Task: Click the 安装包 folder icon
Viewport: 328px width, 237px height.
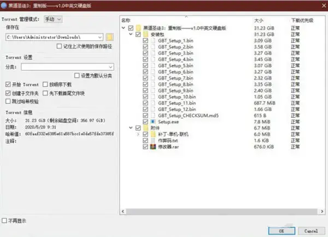Action: click(x=146, y=34)
